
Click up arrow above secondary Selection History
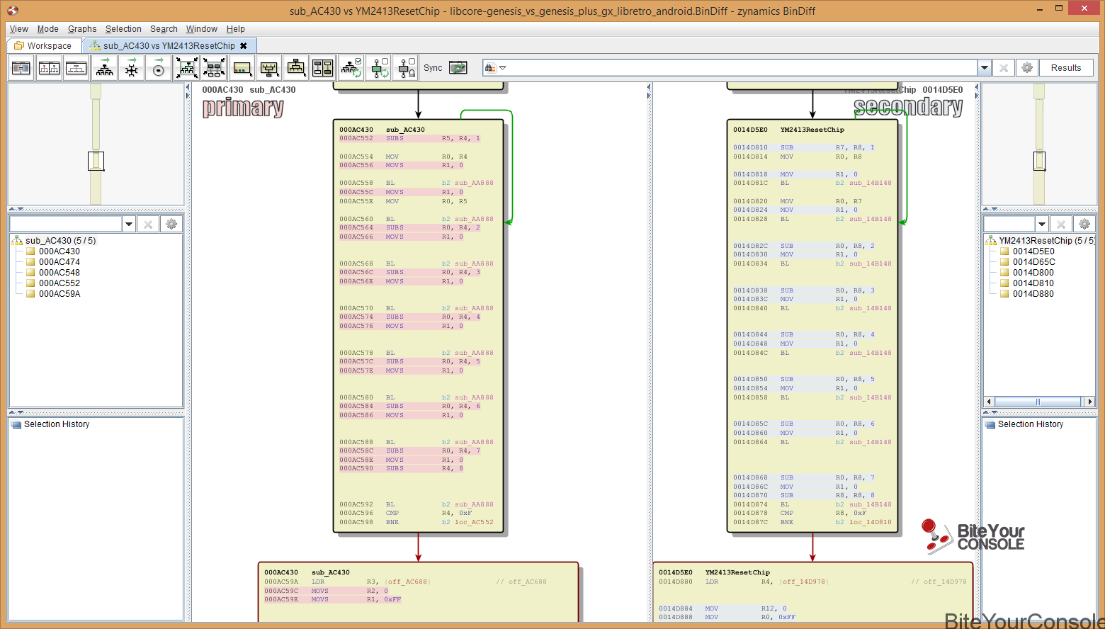click(x=986, y=413)
